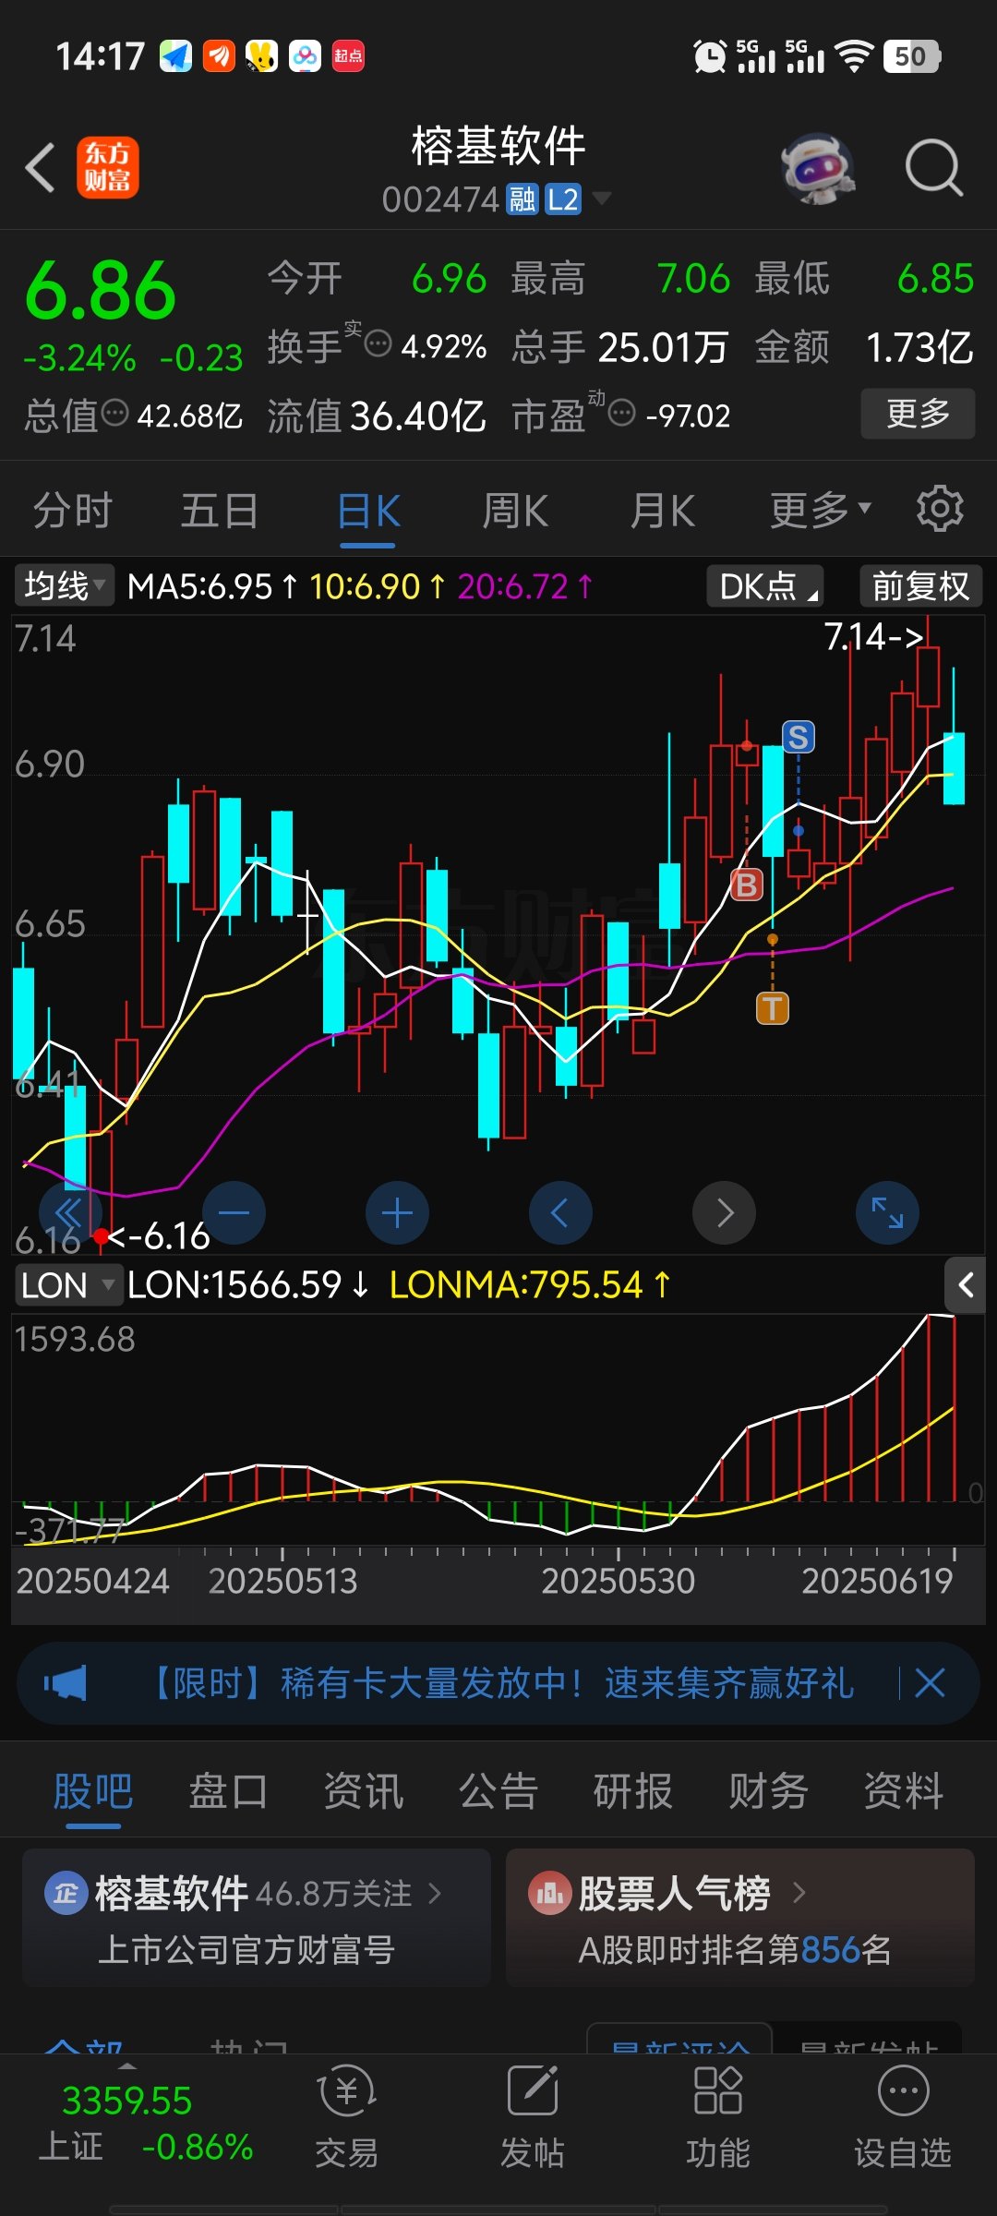
Task: Tap info icon beside 换手
Action: click(378, 343)
